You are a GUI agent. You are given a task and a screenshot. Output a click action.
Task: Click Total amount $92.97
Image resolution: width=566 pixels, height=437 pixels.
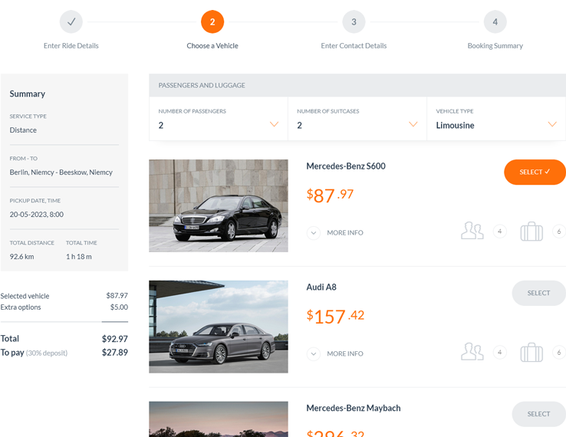[x=115, y=339]
